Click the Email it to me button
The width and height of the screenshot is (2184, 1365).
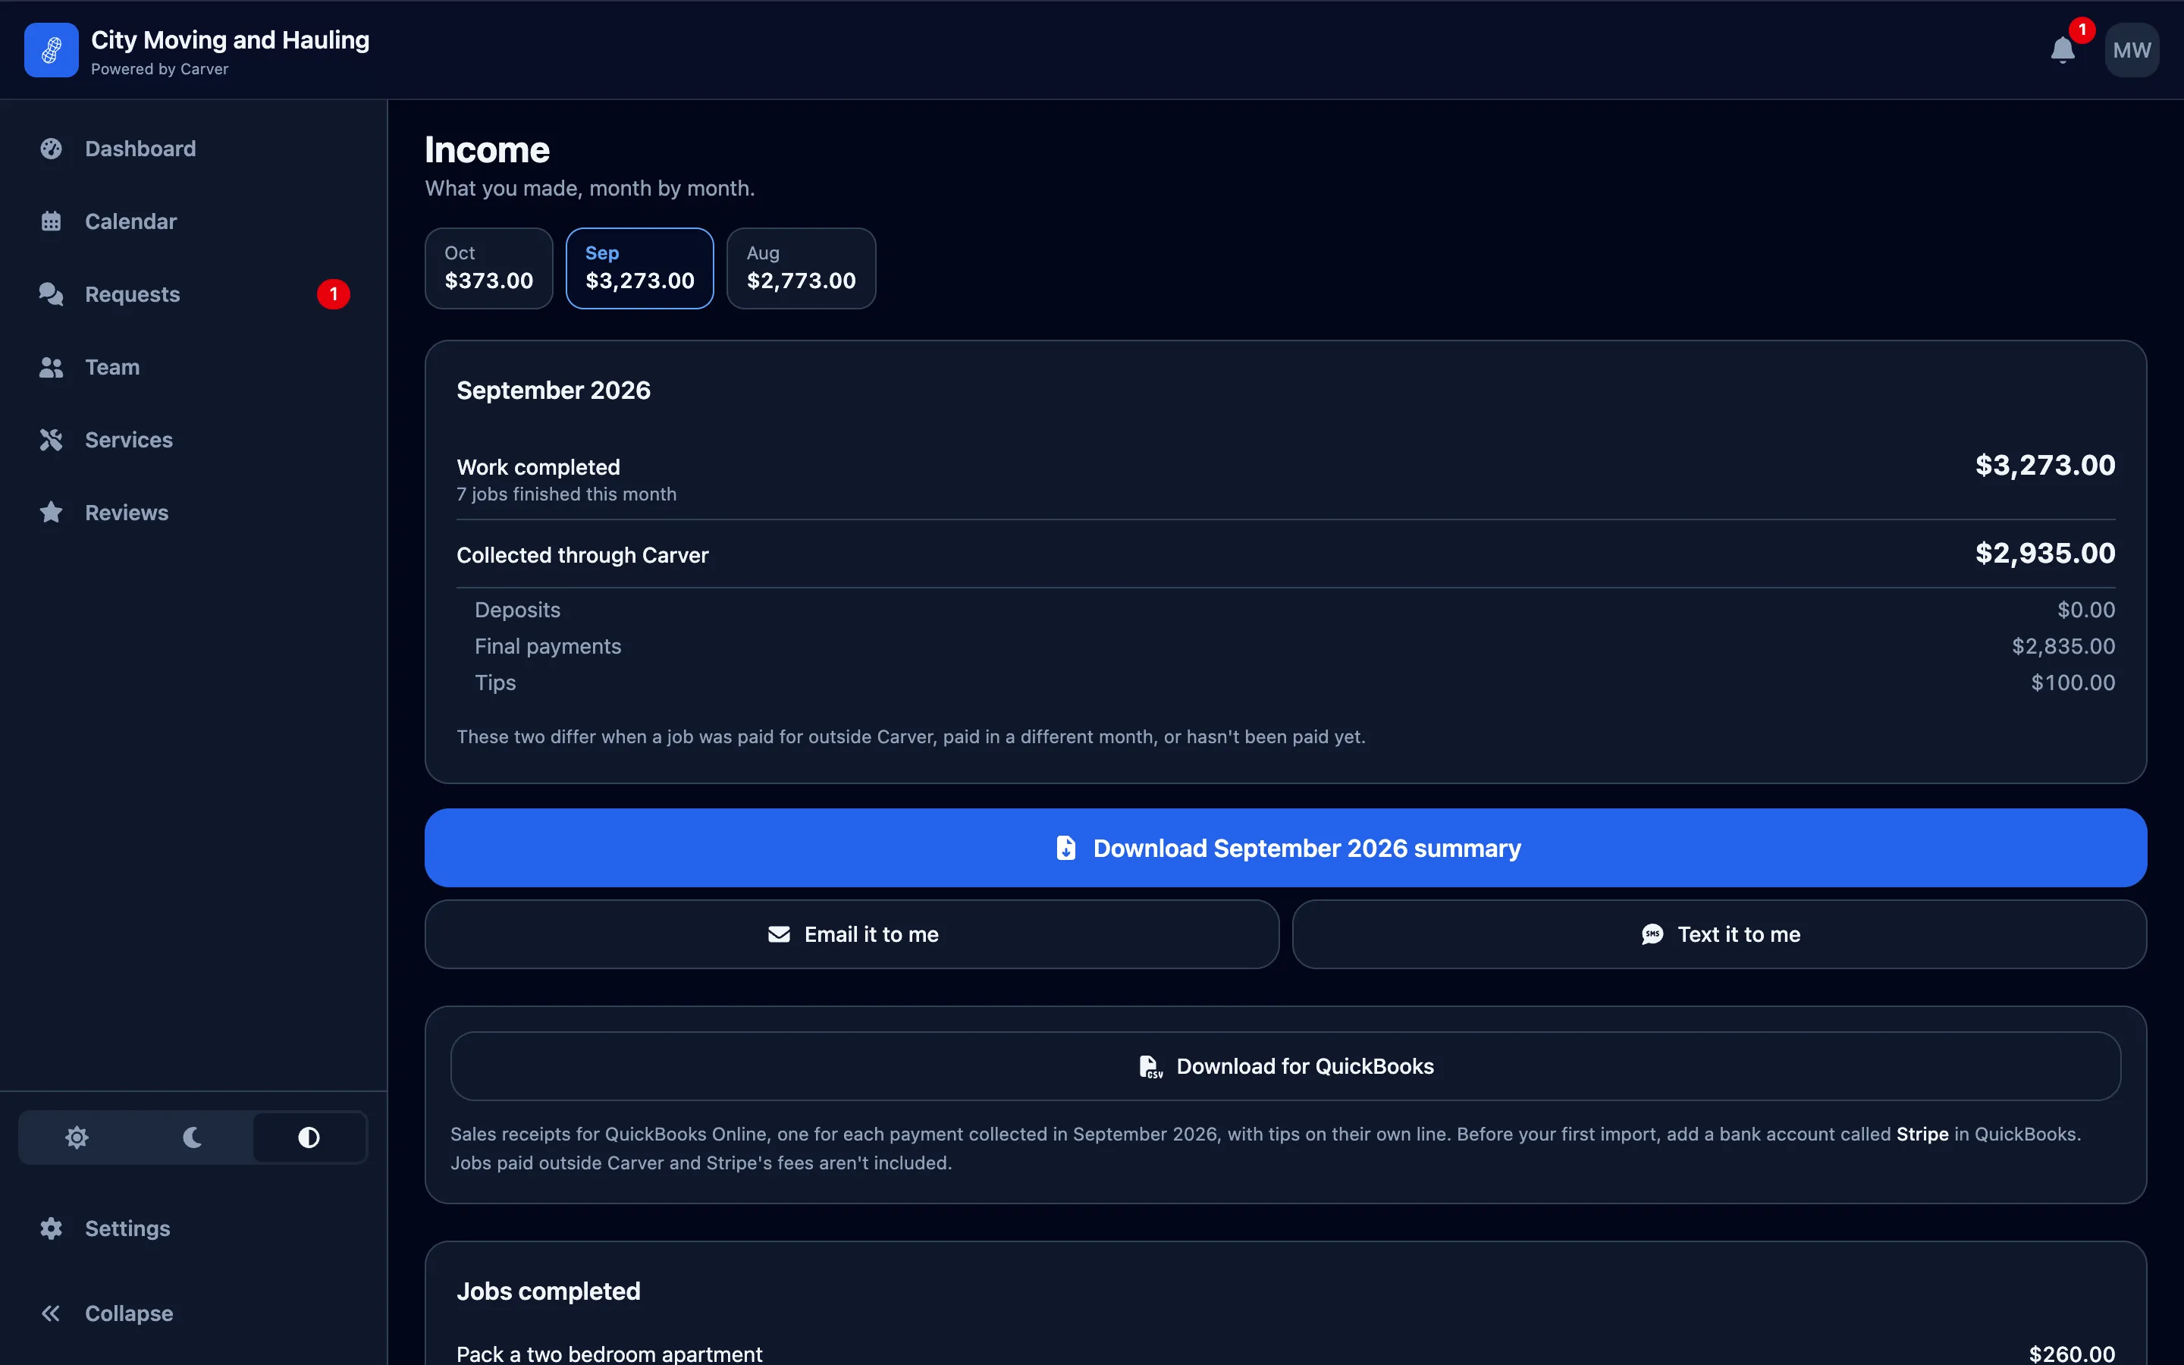coord(852,934)
